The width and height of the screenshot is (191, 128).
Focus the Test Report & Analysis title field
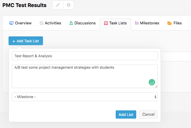coord(85,56)
